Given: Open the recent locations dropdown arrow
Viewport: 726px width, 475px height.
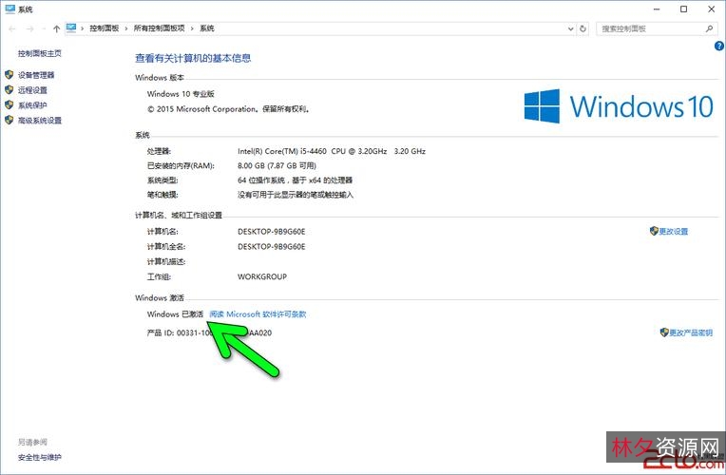Looking at the screenshot, I should (x=44, y=28).
